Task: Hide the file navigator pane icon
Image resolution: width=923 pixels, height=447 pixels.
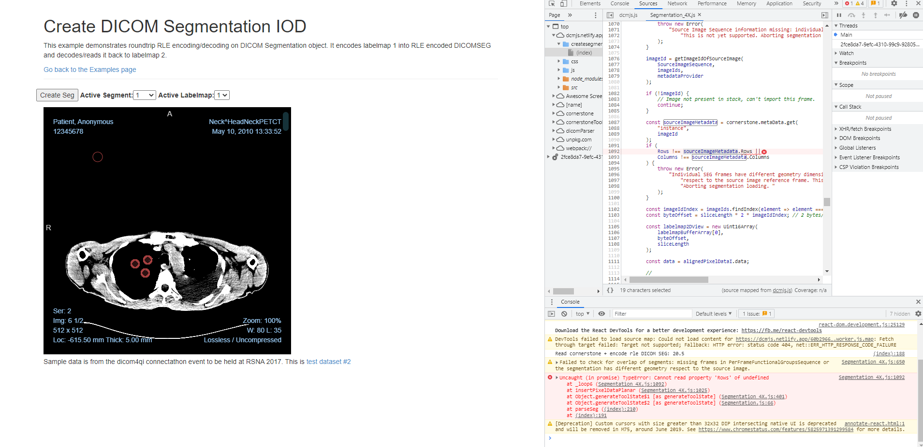Action: point(610,15)
